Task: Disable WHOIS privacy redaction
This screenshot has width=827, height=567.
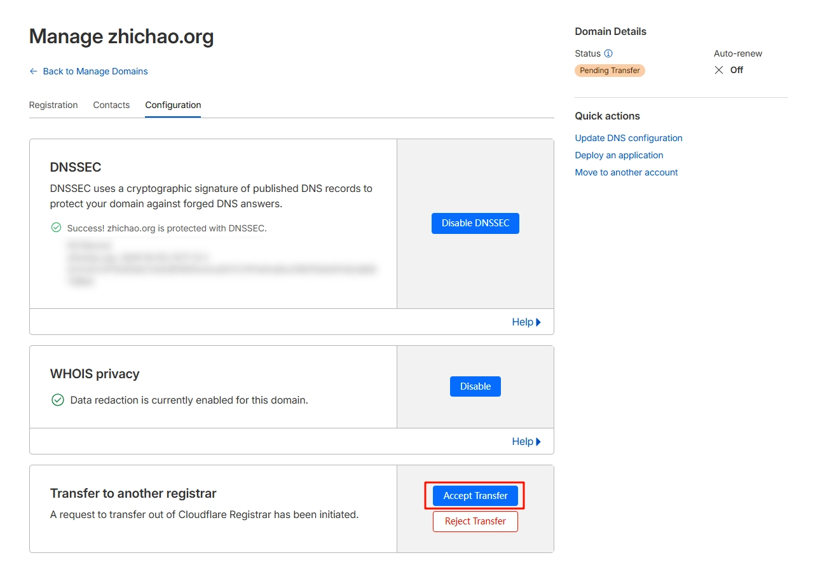Action: [475, 386]
